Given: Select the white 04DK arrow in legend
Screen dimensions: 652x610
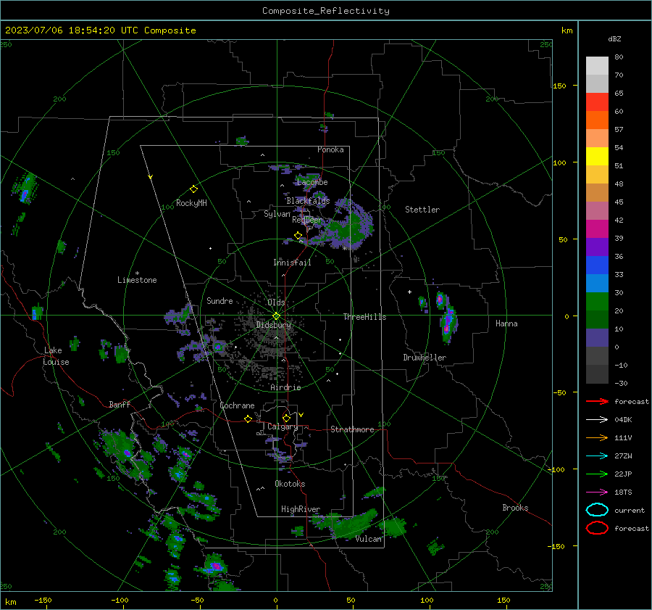Looking at the screenshot, I should (597, 419).
